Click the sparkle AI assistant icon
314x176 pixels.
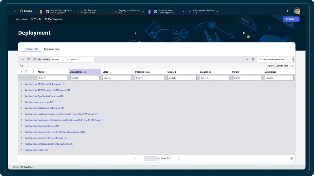[x=288, y=11]
